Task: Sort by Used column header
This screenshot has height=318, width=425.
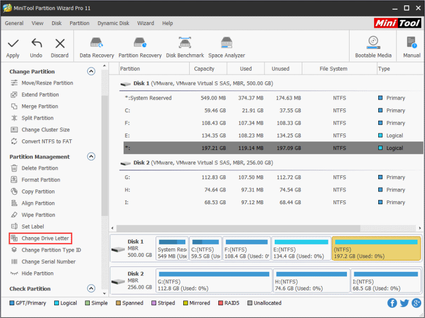Action: [x=245, y=69]
